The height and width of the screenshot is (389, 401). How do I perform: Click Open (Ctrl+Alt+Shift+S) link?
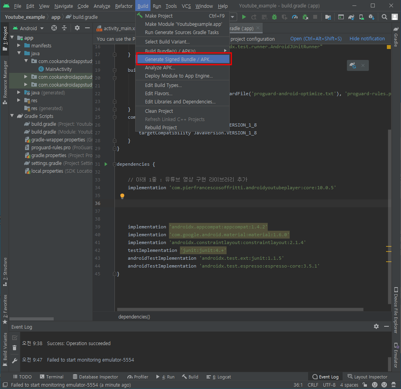click(316, 39)
